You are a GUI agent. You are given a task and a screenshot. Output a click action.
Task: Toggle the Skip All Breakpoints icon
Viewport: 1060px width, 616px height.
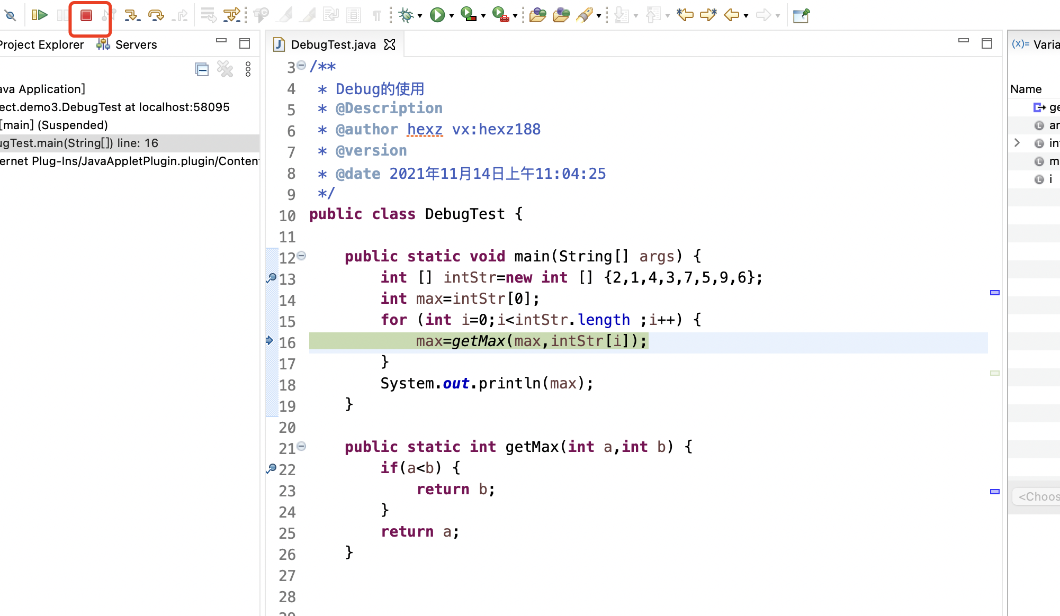[10, 15]
